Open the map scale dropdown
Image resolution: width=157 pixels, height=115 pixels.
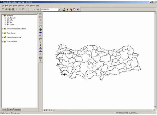[x=59, y=10]
